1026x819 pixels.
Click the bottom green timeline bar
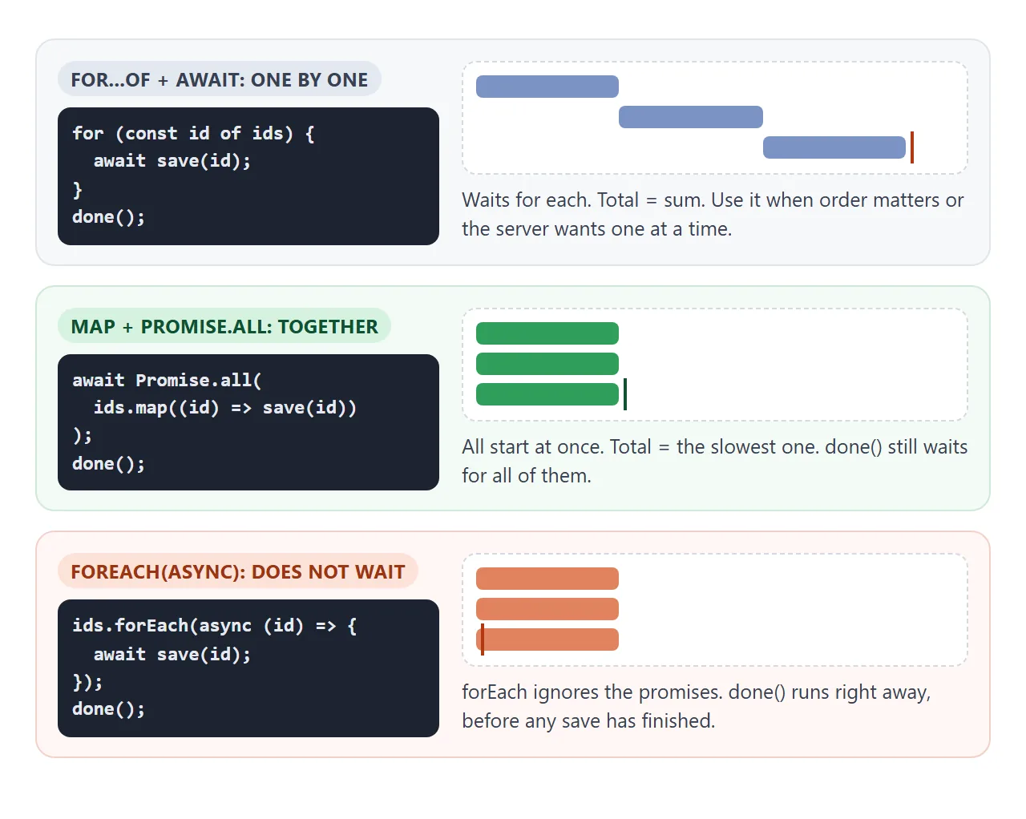[547, 394]
